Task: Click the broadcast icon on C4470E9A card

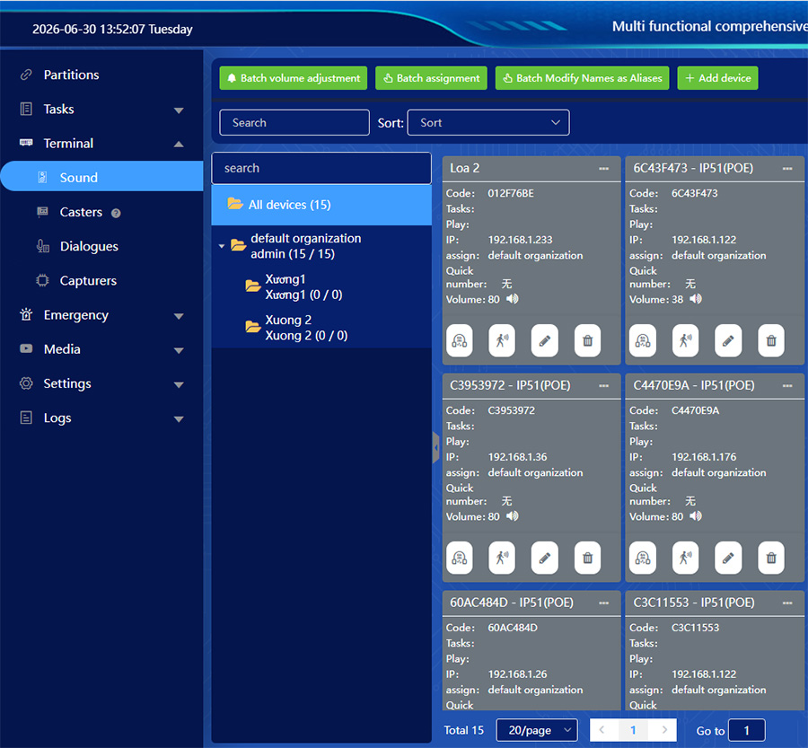Action: tap(685, 558)
